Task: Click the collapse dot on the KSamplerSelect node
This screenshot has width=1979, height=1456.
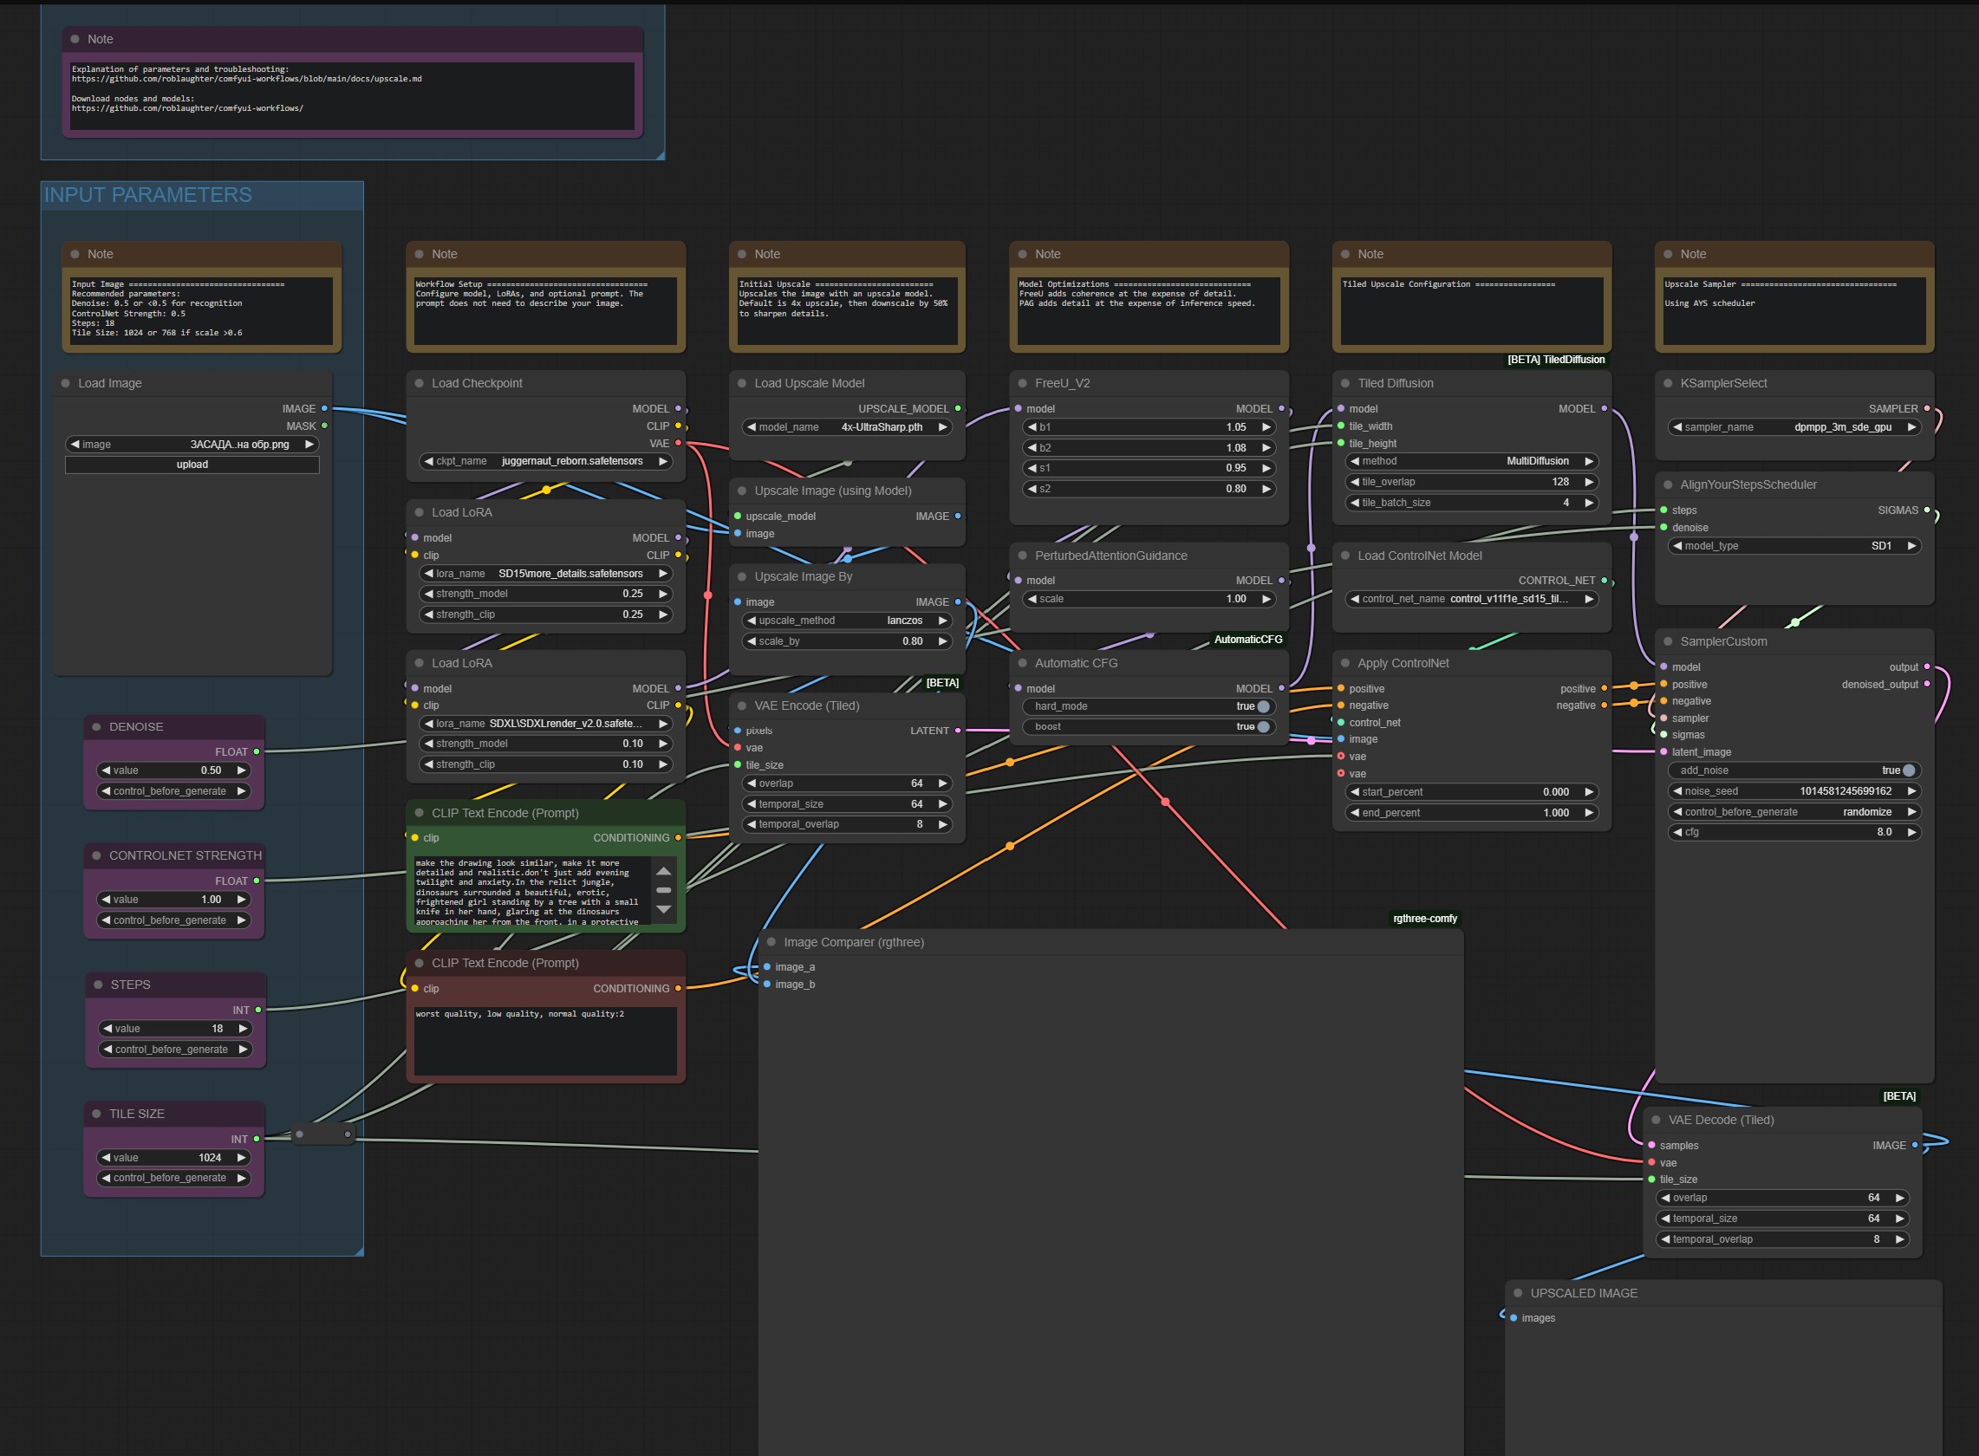Action: (x=1668, y=383)
